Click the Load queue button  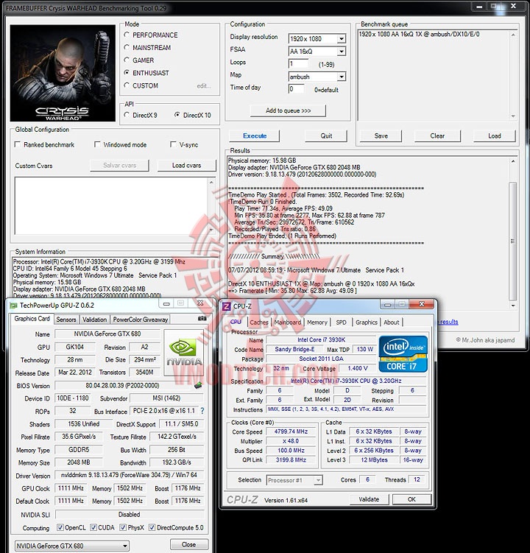coord(495,135)
